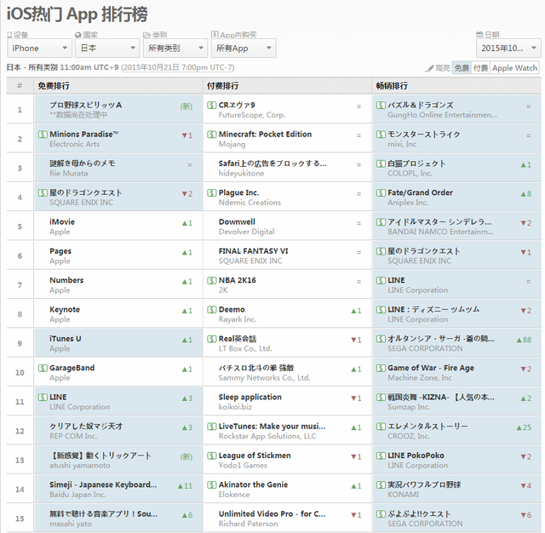Click in-app purchase icon beside LiveTunes

(x=212, y=426)
